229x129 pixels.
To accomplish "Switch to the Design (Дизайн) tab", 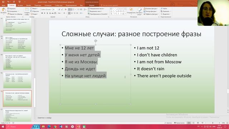I will pos(29,5).
